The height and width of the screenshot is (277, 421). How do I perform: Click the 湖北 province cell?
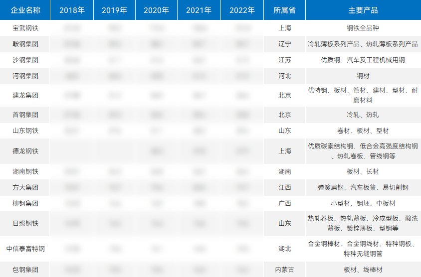(x=285, y=249)
